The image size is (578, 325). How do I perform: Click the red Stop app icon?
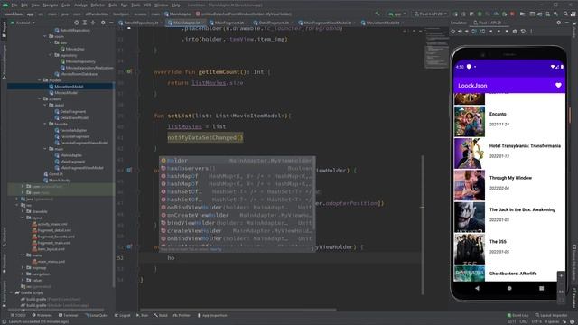tap(512, 14)
